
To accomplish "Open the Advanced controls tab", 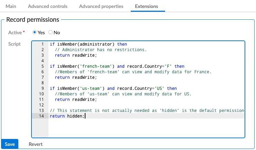I will [x=48, y=6].
